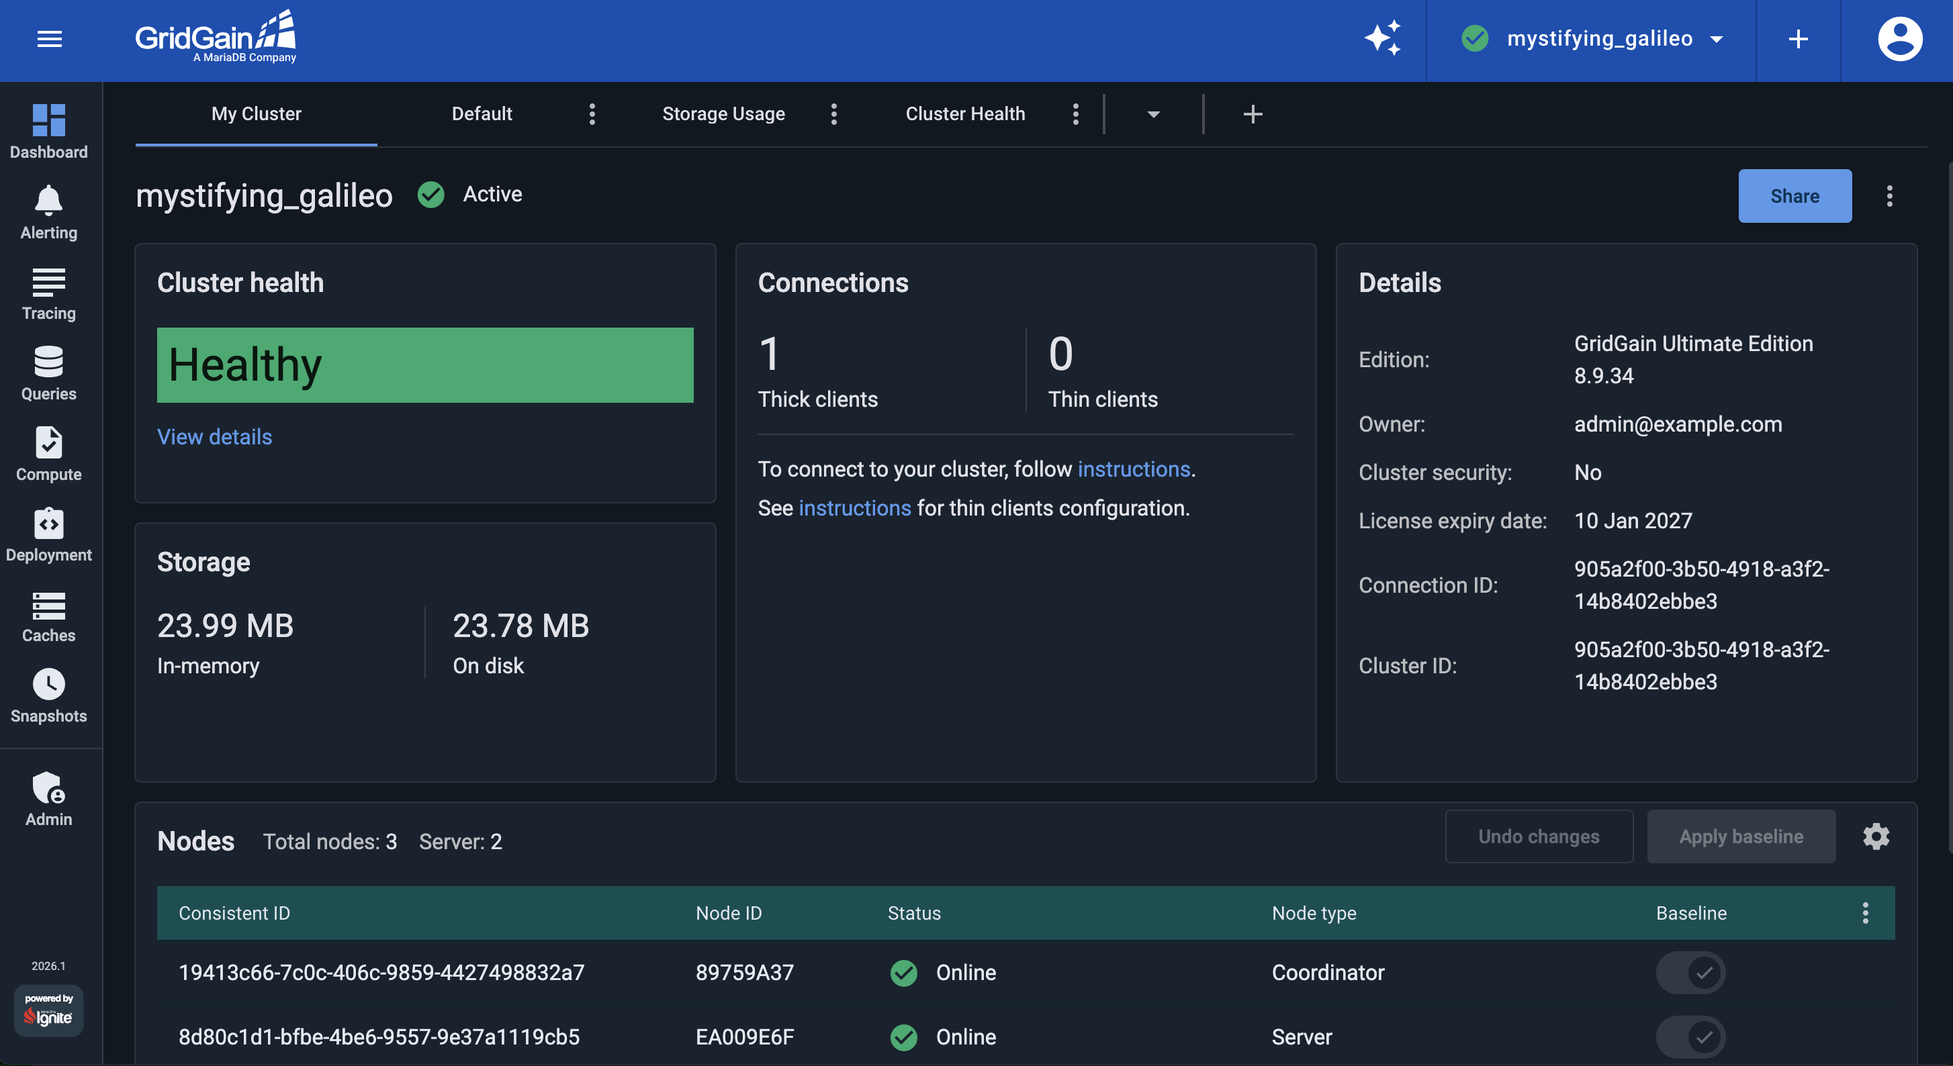Click owner admin@example.com in Details
This screenshot has width=1953, height=1066.
pos(1677,424)
